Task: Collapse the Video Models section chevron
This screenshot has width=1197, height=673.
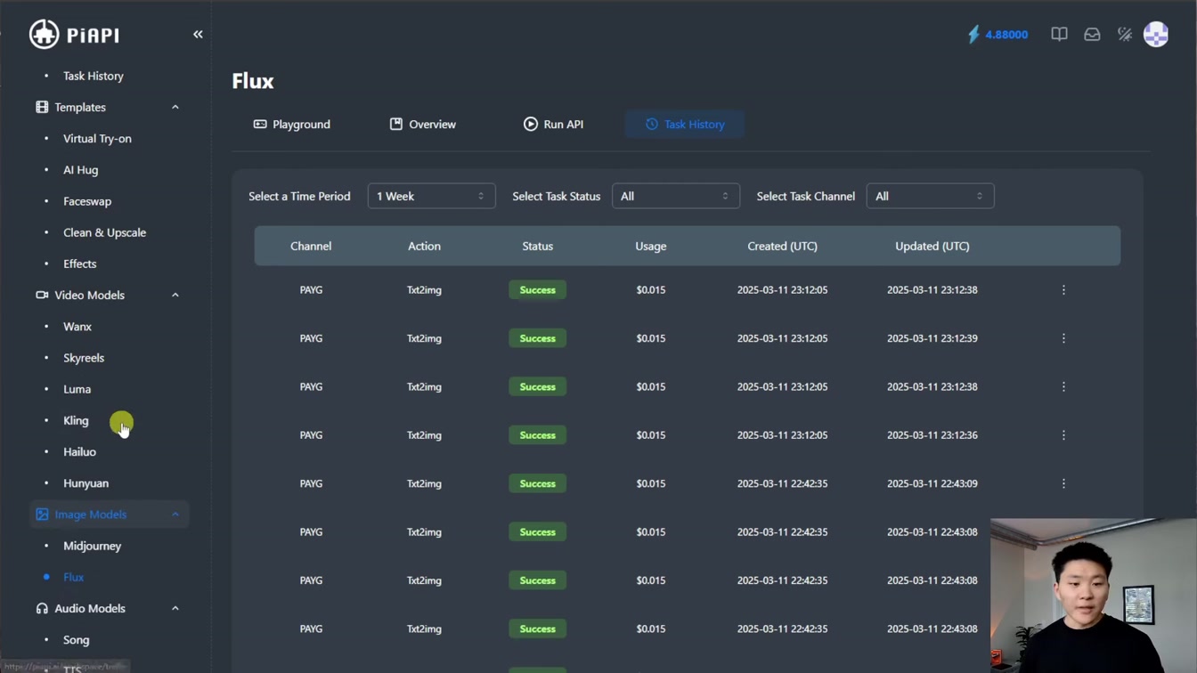Action: [x=175, y=295]
